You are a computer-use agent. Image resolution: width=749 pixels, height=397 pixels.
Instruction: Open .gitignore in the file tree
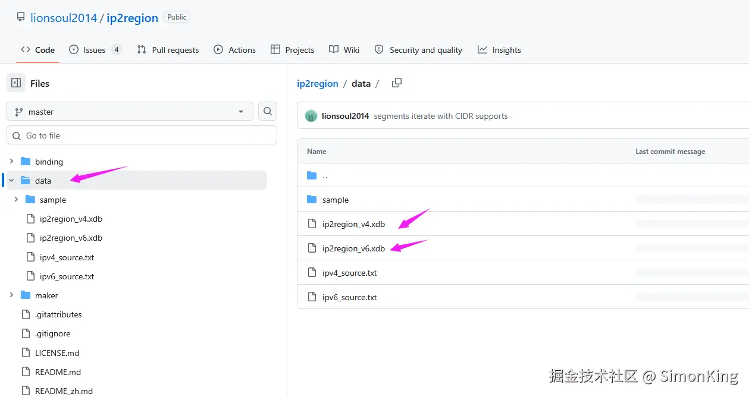click(x=52, y=333)
